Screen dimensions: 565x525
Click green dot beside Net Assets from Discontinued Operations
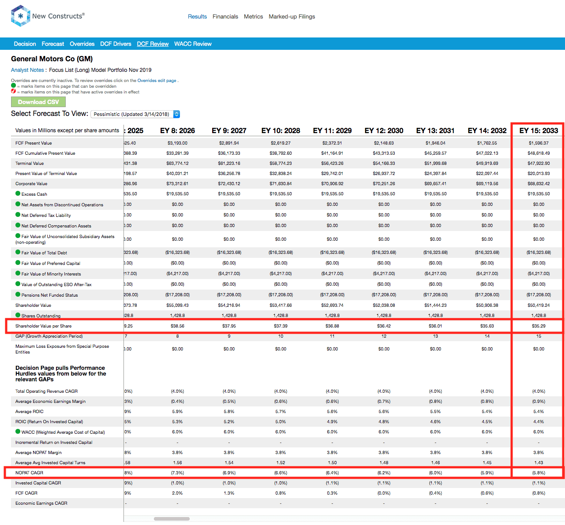18,204
